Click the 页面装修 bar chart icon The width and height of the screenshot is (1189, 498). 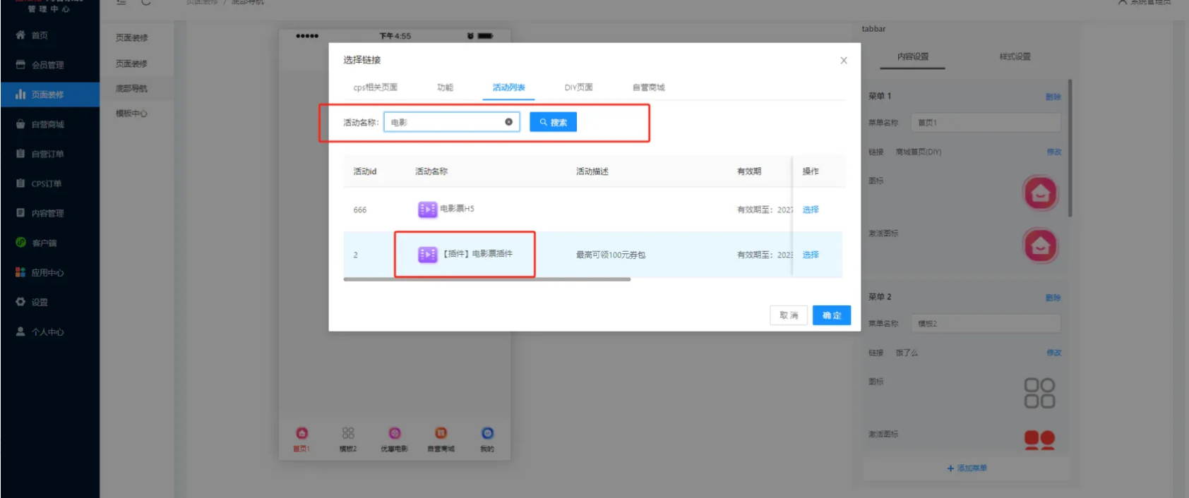pyautogui.click(x=20, y=94)
